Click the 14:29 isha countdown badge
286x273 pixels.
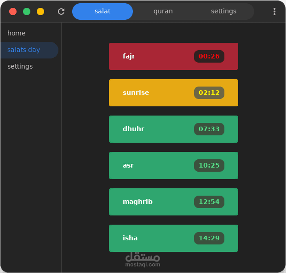[x=209, y=238]
